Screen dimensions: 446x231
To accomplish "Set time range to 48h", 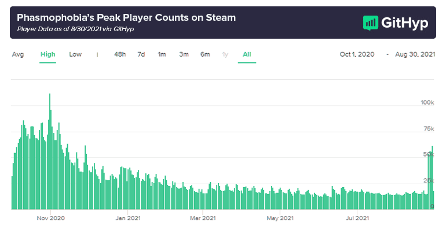I will pos(120,54).
